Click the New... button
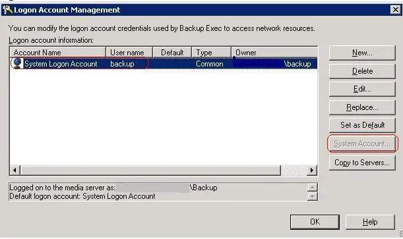Image resolution: width=403 pixels, height=239 pixels. [x=362, y=53]
